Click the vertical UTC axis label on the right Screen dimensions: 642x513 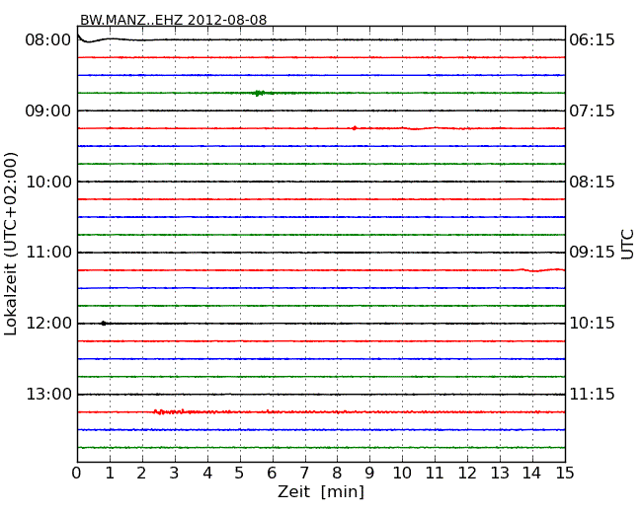627,245
